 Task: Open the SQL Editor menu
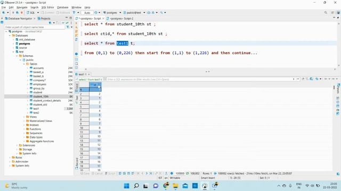click(47, 7)
